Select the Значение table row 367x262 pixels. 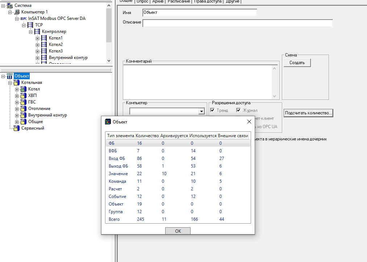(x=178, y=173)
